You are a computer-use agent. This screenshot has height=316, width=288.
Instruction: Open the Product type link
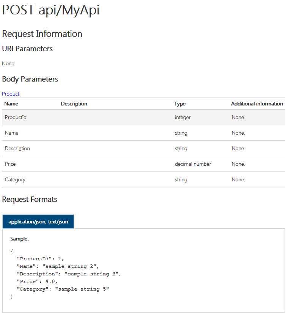tap(11, 94)
